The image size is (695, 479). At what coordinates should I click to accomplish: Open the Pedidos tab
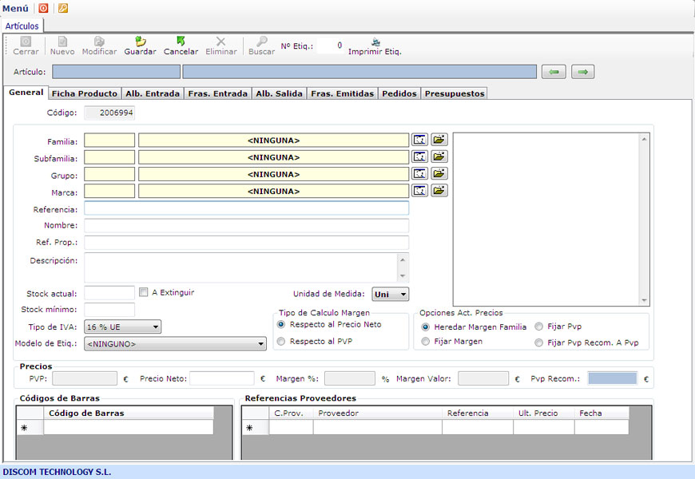tap(399, 93)
